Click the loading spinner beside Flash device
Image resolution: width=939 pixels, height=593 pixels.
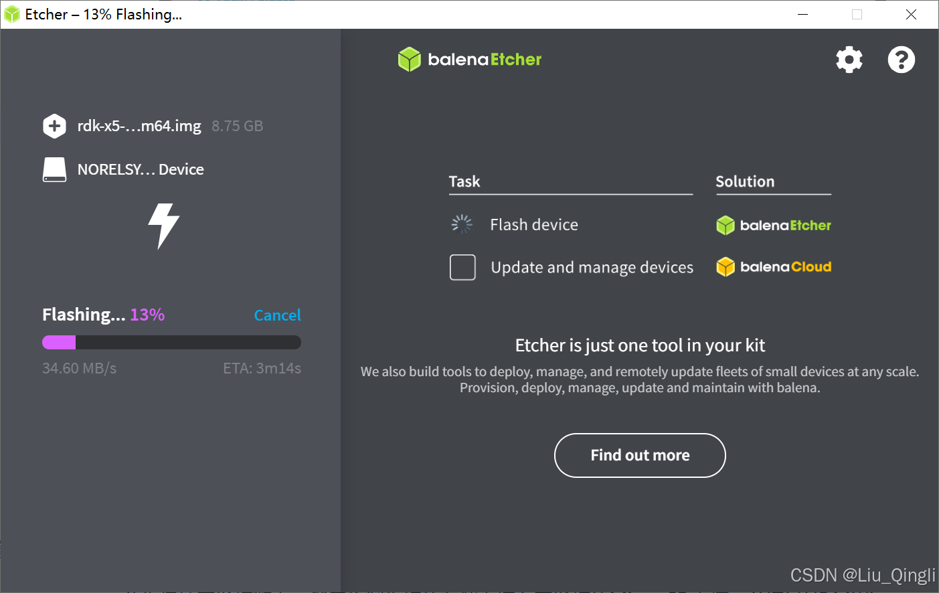[462, 224]
